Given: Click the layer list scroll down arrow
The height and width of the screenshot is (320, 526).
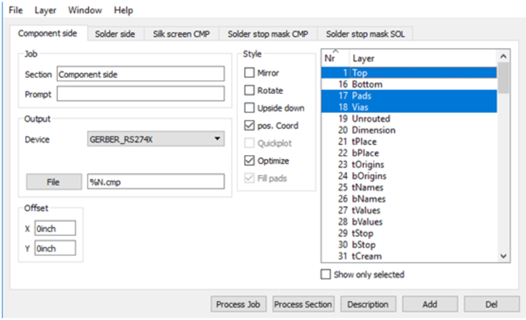Looking at the screenshot, I should [x=504, y=256].
